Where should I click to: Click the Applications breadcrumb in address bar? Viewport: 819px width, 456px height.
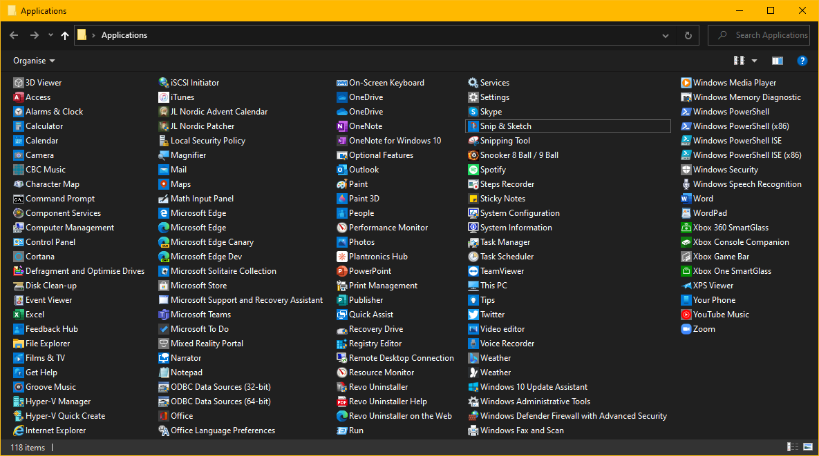pyautogui.click(x=124, y=35)
